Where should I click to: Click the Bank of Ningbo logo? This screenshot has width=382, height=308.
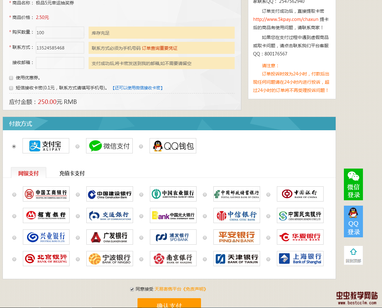point(110,259)
